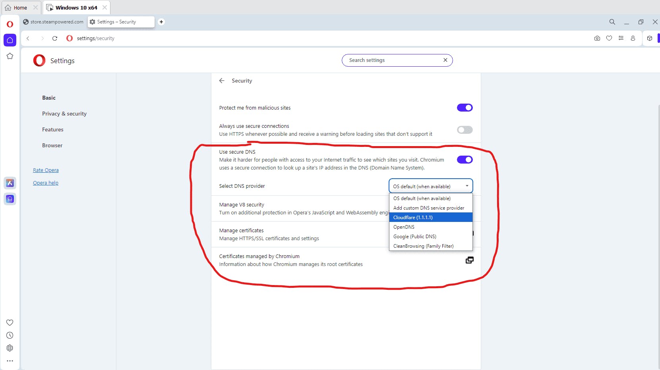The image size is (660, 370).
Task: Click the Opera logo next to Settings title
Action: click(39, 60)
